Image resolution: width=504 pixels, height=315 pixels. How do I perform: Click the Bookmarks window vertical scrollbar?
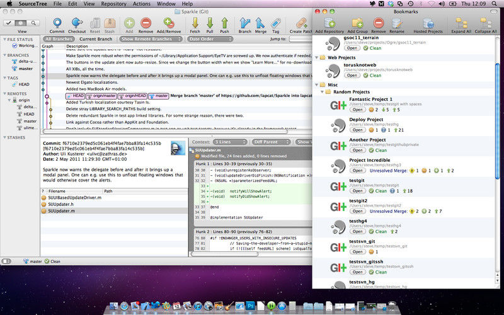498,121
